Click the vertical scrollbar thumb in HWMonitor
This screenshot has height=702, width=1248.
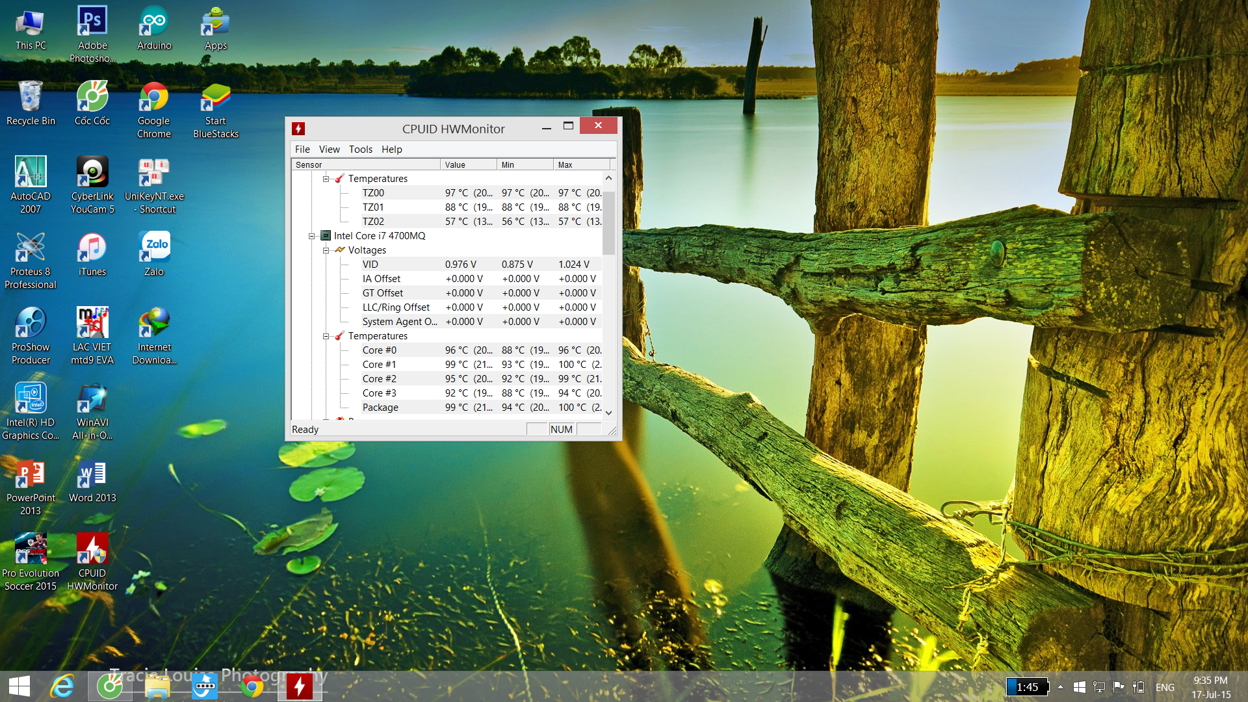pyautogui.click(x=608, y=222)
